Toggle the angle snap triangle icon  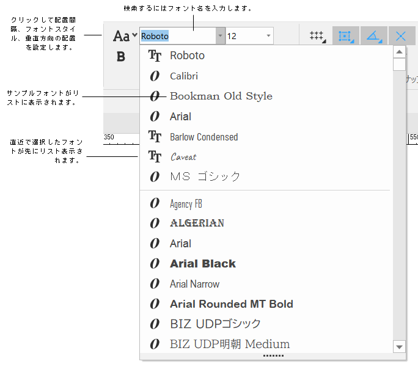(x=373, y=36)
